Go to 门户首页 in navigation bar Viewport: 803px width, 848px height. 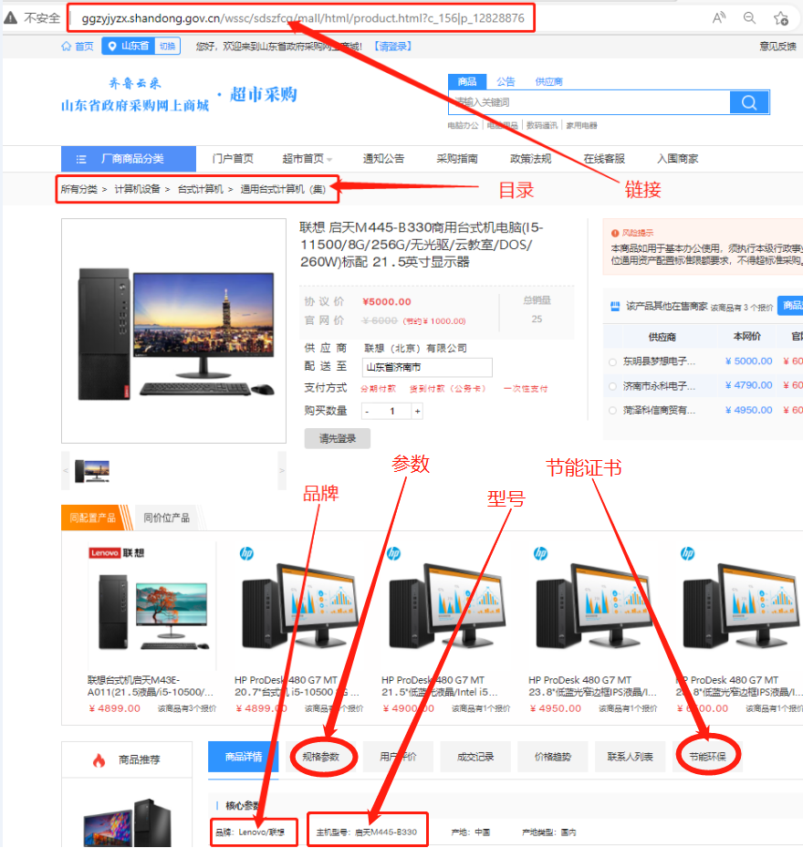click(x=233, y=159)
